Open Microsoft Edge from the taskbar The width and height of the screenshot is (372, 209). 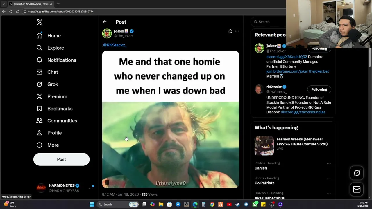pyautogui.click(x=195, y=204)
